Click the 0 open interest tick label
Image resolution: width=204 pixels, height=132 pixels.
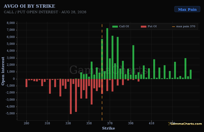(14, 79)
